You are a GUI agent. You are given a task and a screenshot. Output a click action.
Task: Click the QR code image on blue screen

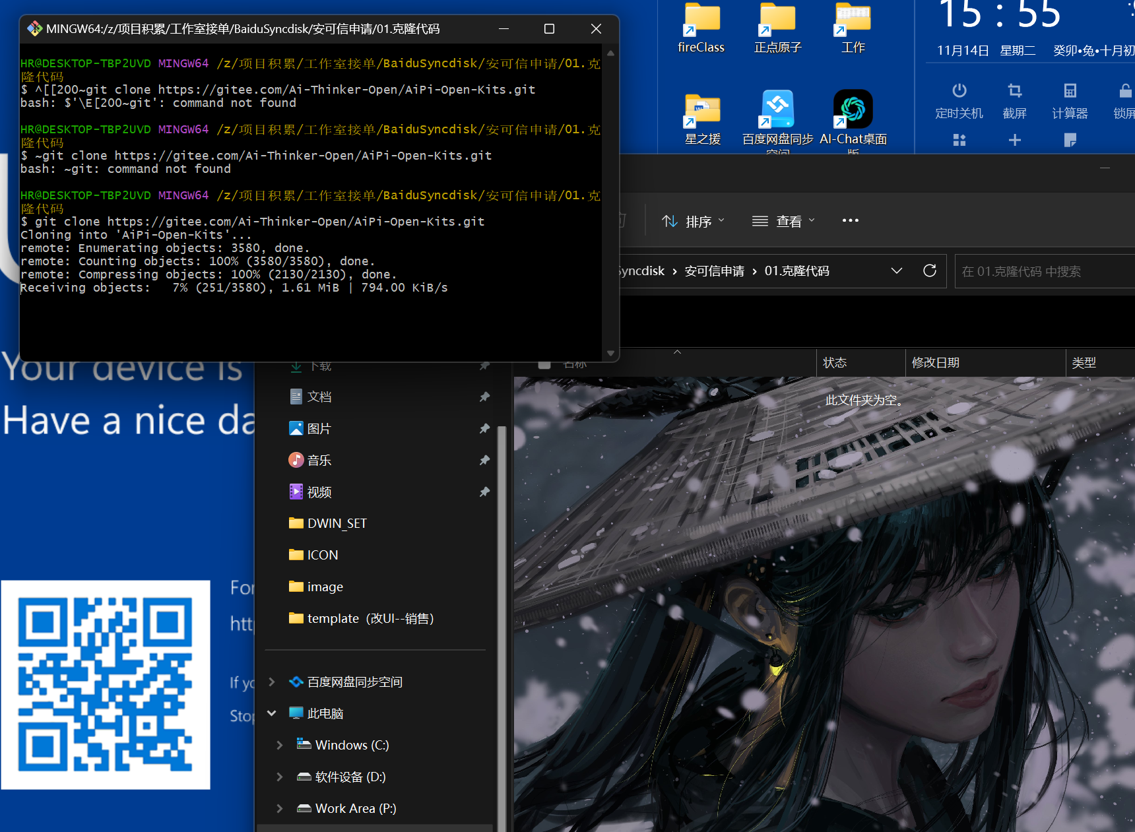pos(106,684)
